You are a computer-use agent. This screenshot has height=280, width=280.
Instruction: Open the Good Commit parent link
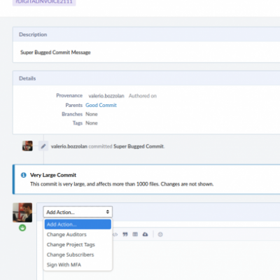[x=101, y=105]
